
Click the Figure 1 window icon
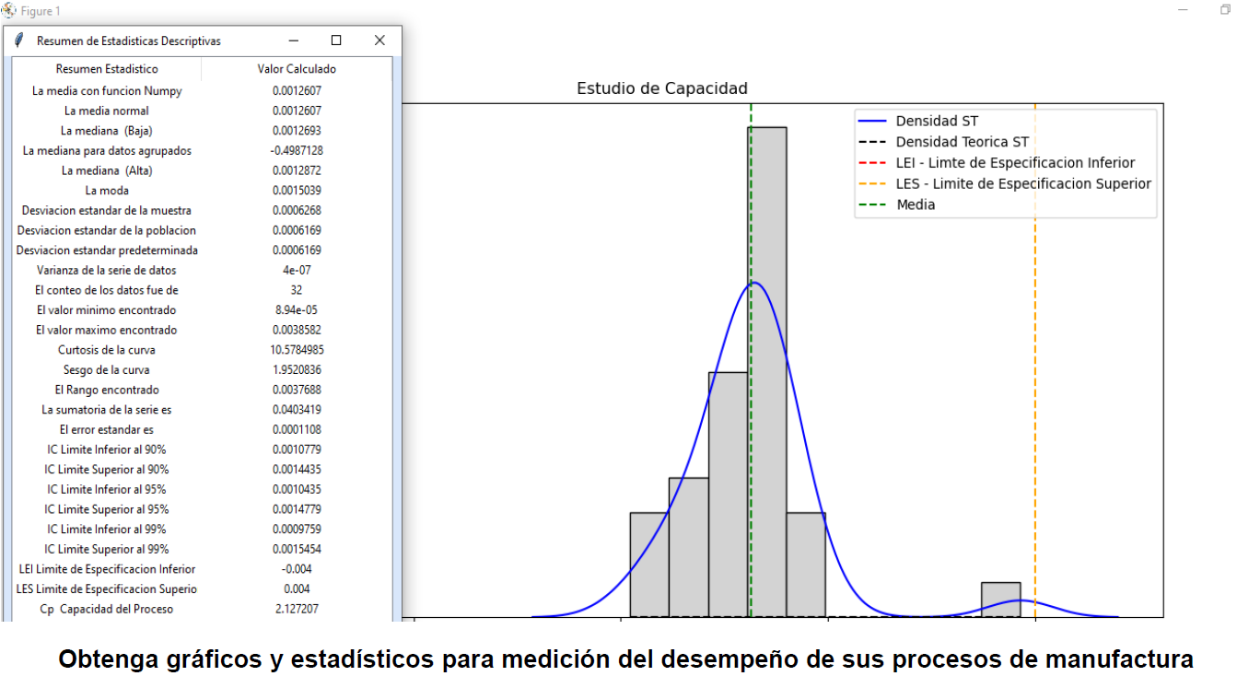pyautogui.click(x=9, y=11)
